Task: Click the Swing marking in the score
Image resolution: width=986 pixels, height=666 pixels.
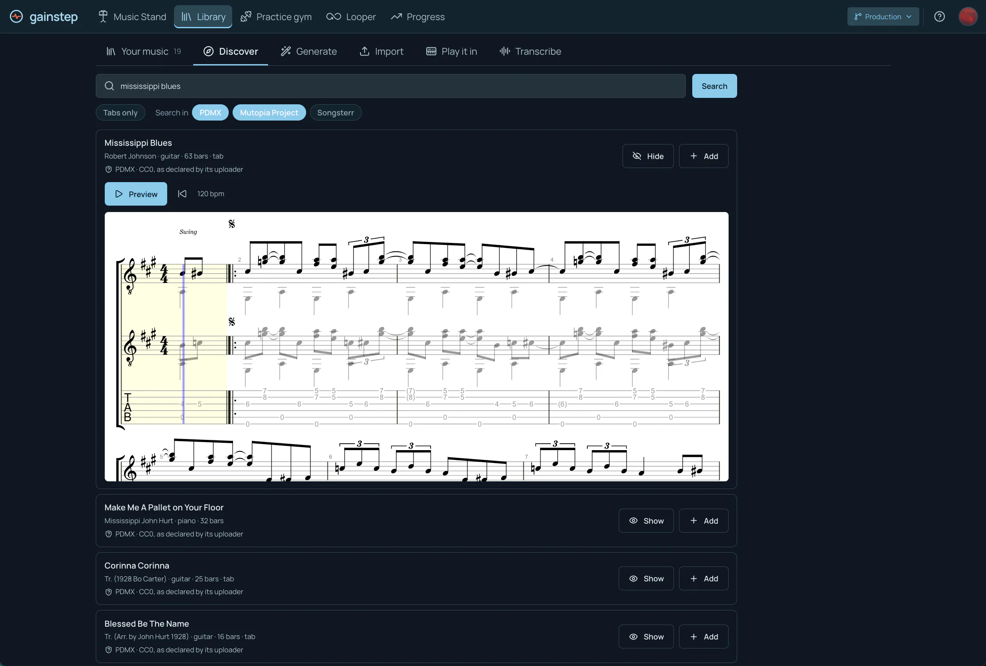Action: (x=188, y=232)
